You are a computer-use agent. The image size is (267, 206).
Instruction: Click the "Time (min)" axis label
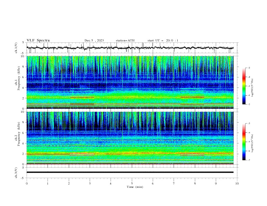coord(135,187)
